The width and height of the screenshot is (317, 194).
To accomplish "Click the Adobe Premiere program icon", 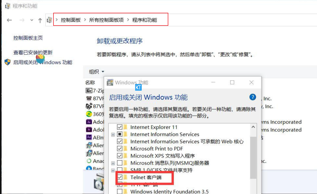I will pos(89,129).
